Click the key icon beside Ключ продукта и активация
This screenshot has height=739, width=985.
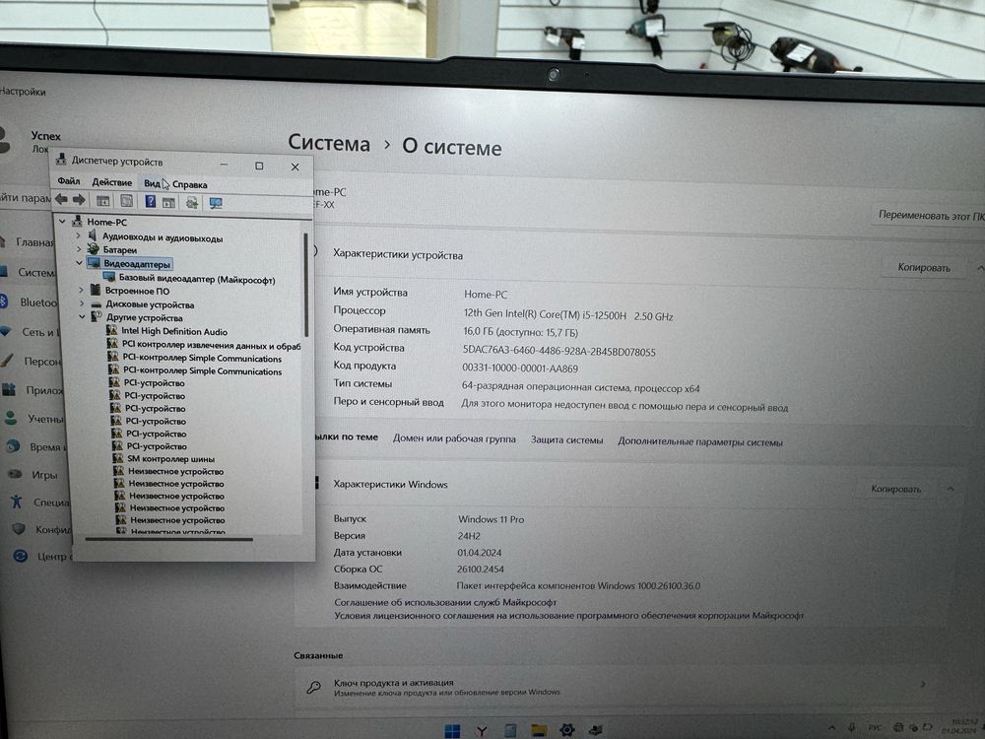point(313,687)
